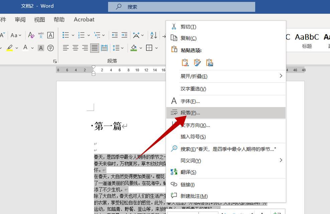
Task: Click the shading paint bucket icon
Action: click(134, 48)
